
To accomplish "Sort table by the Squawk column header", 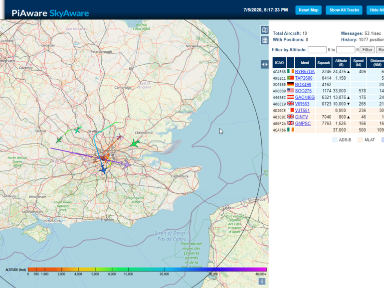I will point(324,63).
